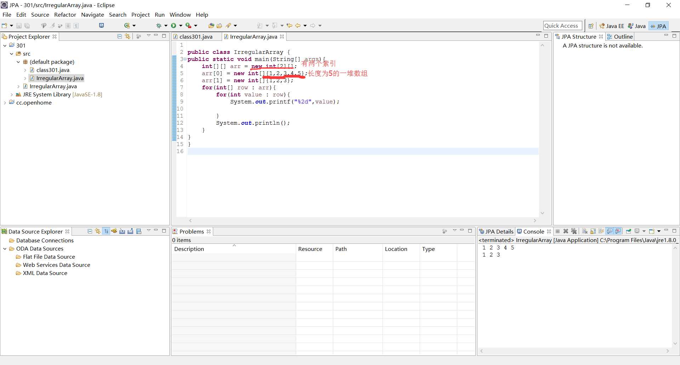Open the Refactor menu
The image size is (680, 365).
click(65, 15)
